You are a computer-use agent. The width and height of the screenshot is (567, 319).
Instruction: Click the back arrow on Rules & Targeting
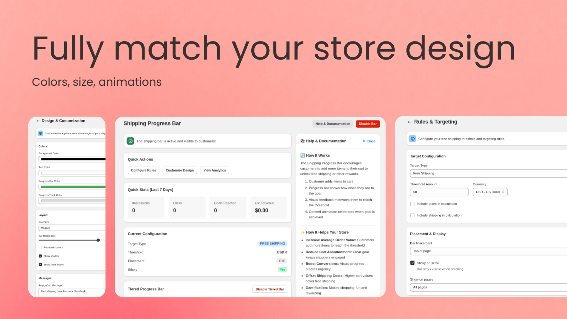click(x=409, y=122)
